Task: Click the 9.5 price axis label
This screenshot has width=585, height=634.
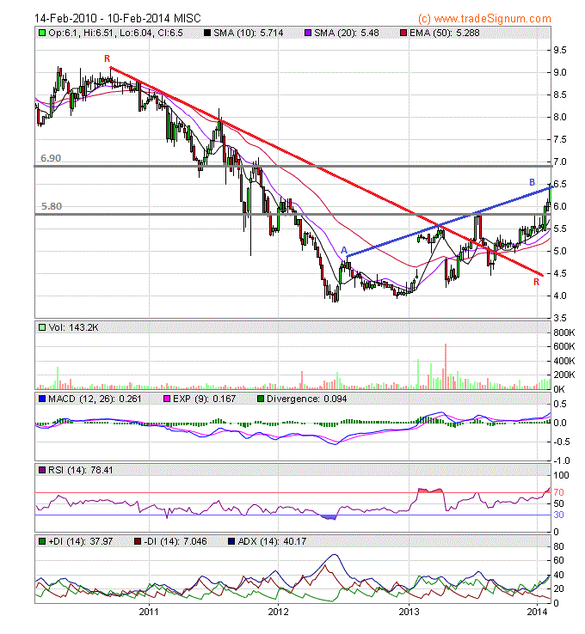Action: pyautogui.click(x=560, y=50)
